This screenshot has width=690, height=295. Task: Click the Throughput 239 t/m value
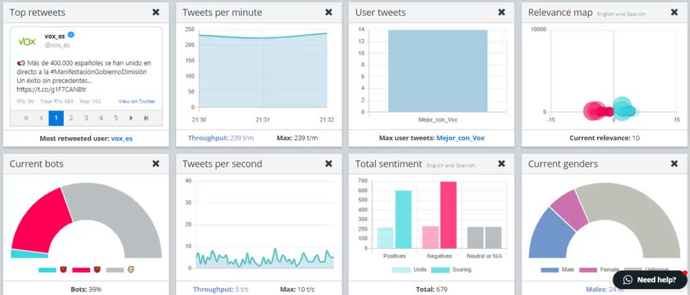221,138
